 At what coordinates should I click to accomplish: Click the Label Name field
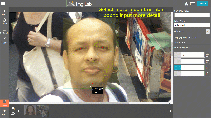click(x=192, y=25)
